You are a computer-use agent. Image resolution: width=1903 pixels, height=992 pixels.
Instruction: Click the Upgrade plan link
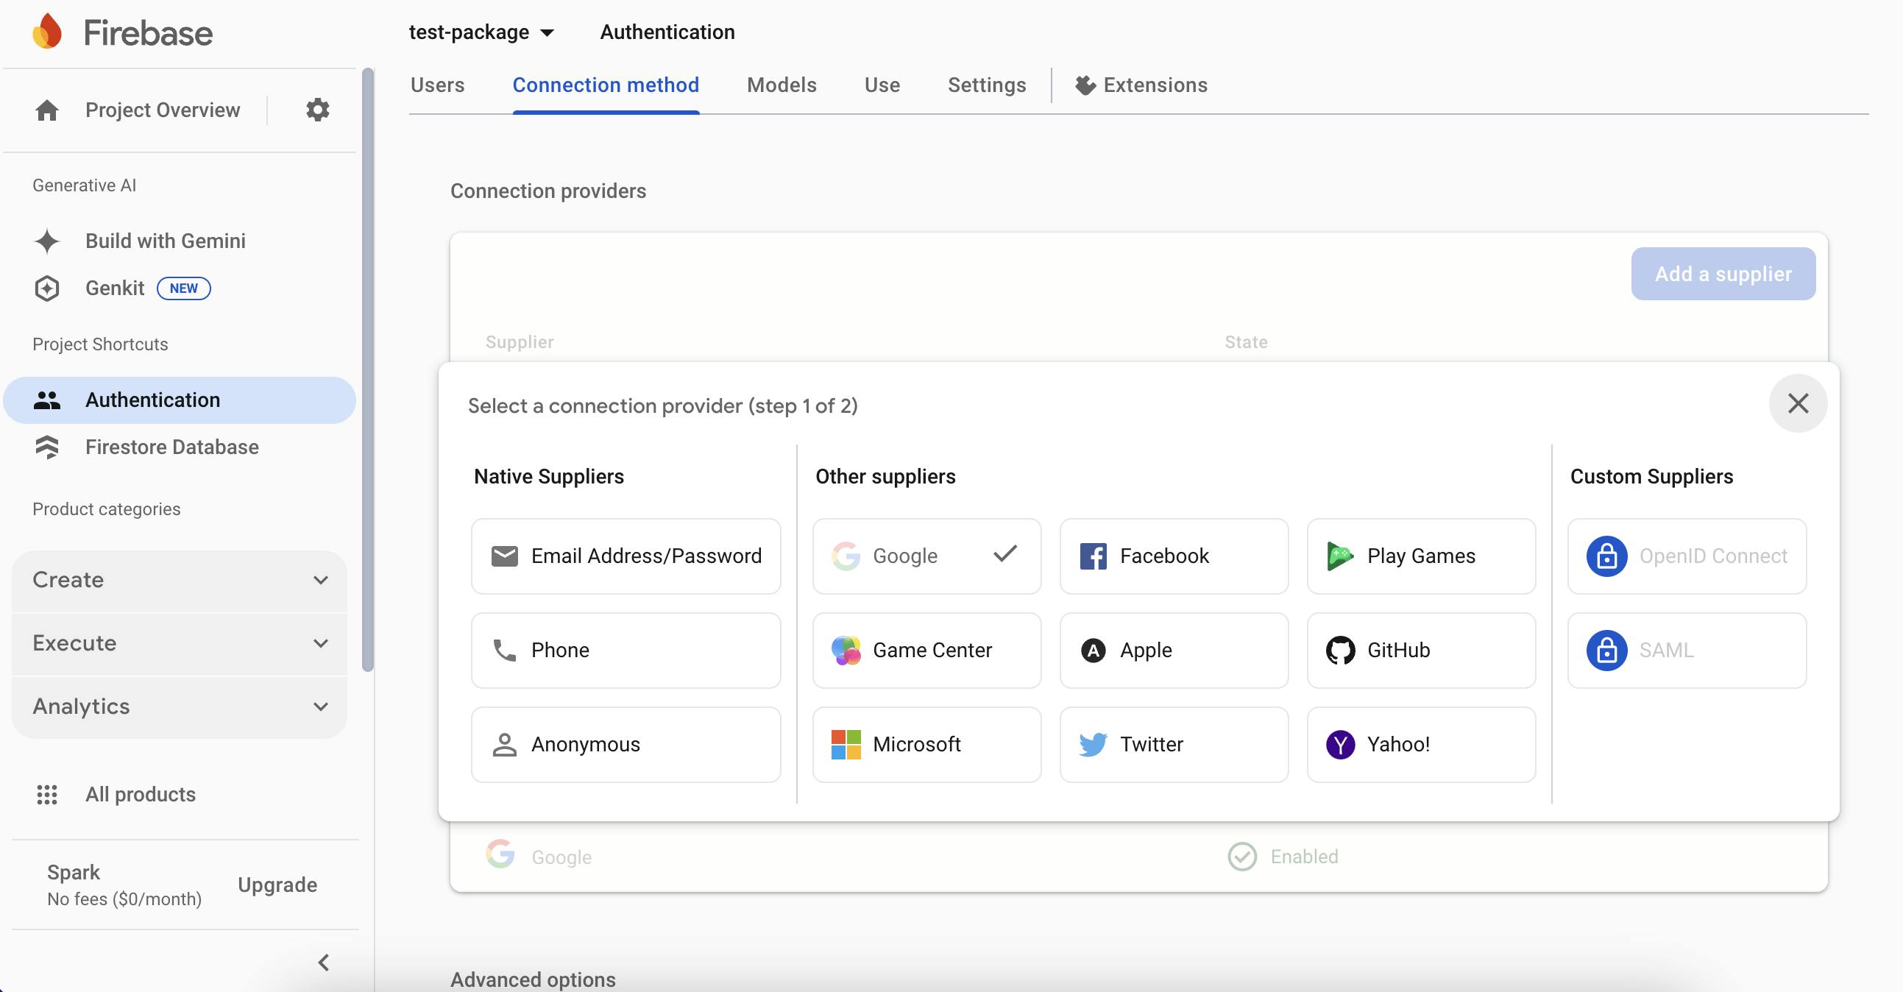[277, 885]
